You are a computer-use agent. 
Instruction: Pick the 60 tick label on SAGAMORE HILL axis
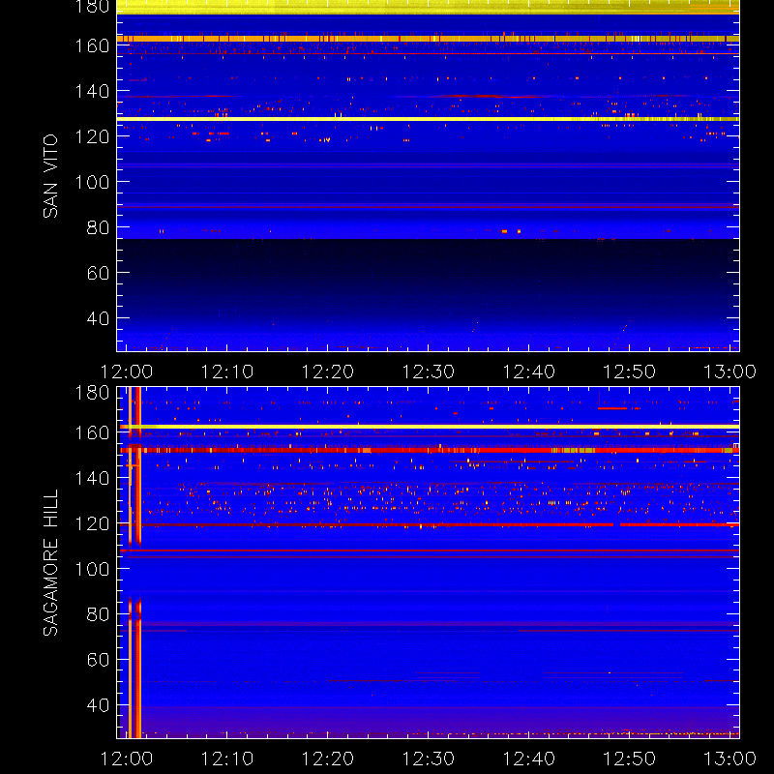(x=98, y=660)
